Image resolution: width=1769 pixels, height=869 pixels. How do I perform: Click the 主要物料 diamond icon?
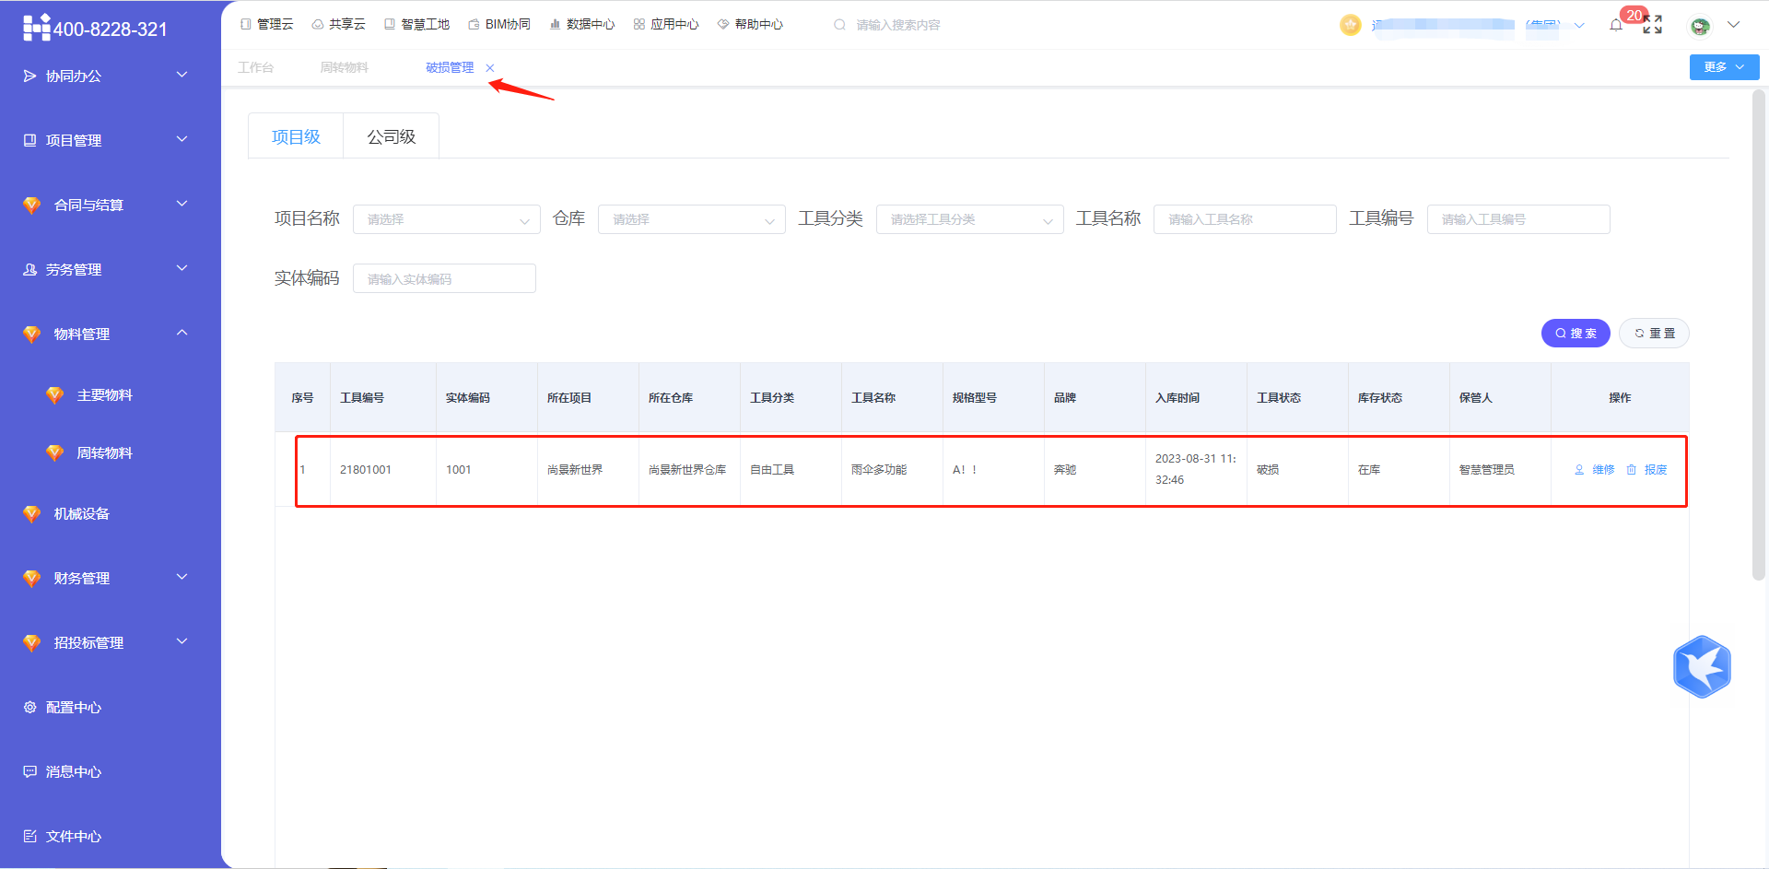click(55, 395)
